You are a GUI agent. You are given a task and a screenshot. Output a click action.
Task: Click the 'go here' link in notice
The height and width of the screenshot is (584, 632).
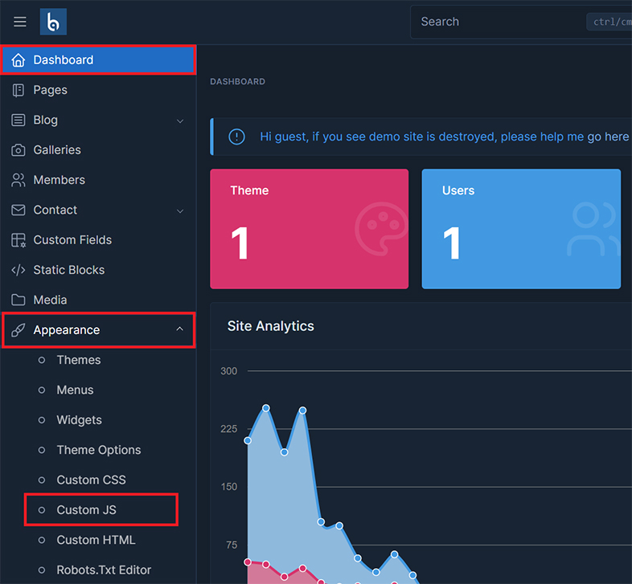click(x=608, y=137)
